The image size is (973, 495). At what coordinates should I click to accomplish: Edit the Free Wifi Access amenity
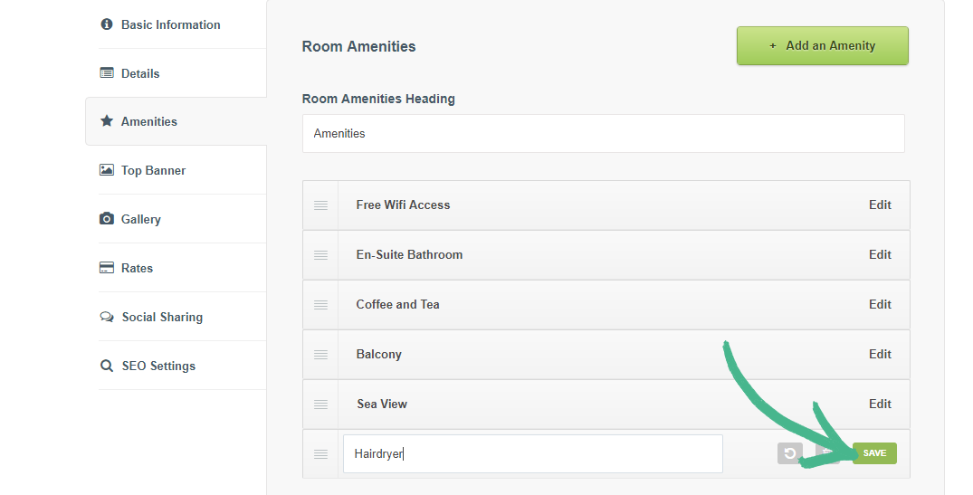(880, 205)
